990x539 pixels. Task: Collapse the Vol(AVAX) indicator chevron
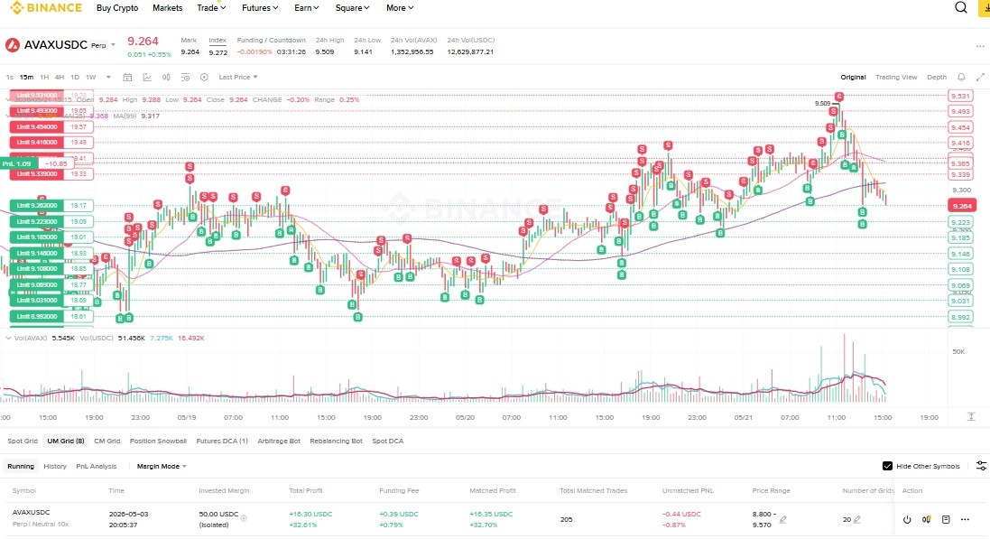tap(8, 338)
